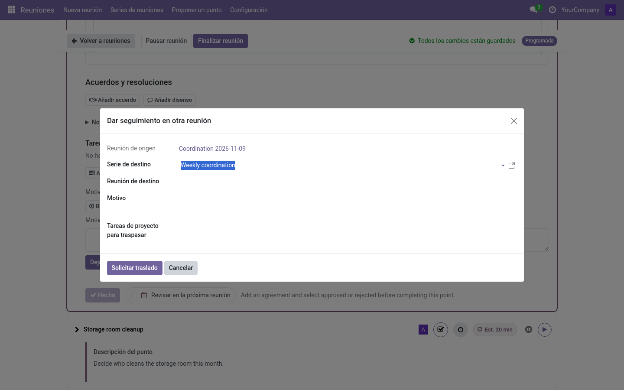This screenshot has width=624, height=390.
Task: Start the Storage room cleanup point
Action: click(545, 330)
